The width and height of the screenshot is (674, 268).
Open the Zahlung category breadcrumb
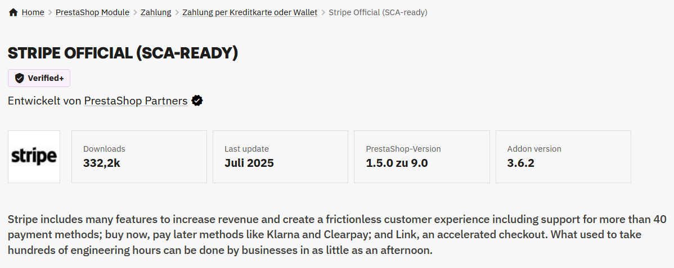point(156,12)
